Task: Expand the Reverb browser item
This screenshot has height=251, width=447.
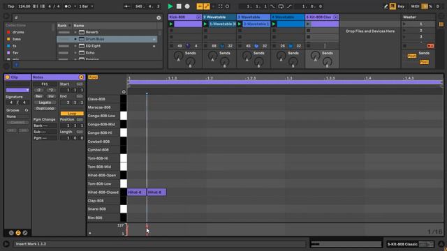Action: click(x=75, y=32)
